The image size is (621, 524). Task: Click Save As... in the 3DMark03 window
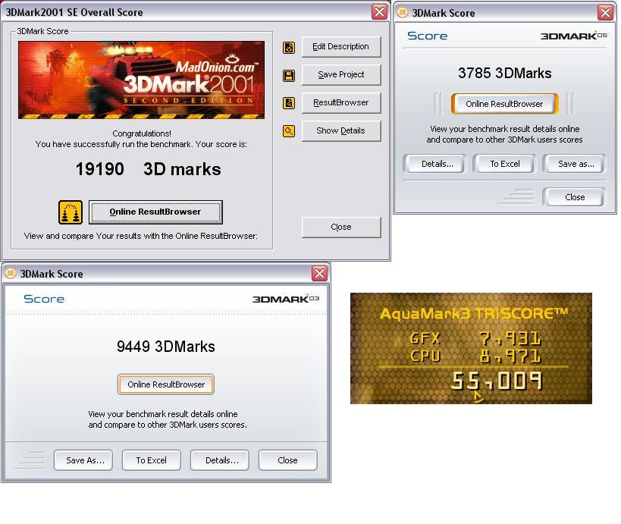pos(85,460)
